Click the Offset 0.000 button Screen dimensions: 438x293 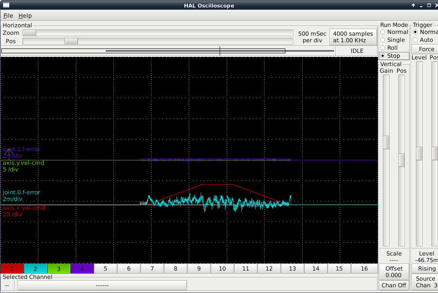pos(394,272)
